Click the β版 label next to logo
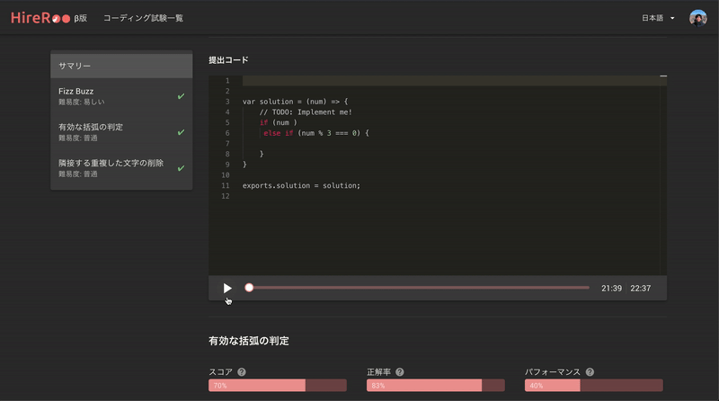 point(80,18)
